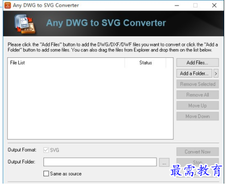Click the Remove Selected button
The width and height of the screenshot is (226, 185).
(x=198, y=84)
